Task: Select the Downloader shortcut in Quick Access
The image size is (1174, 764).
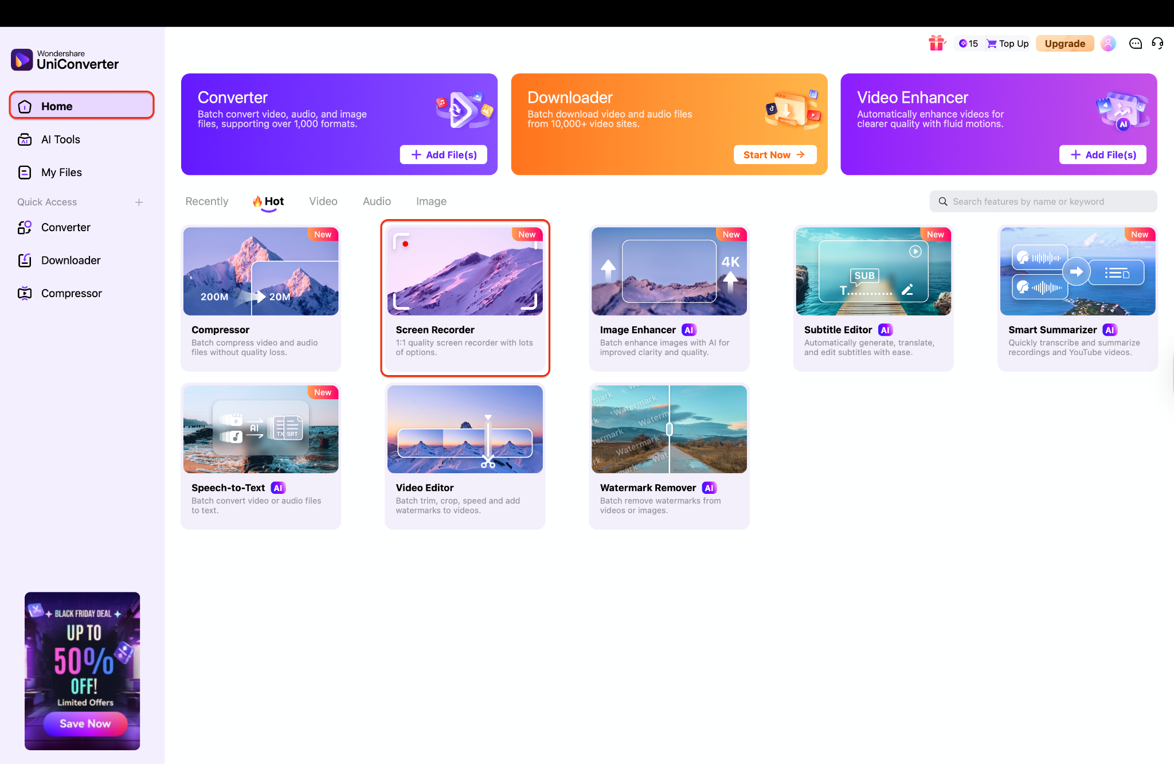Action: [x=71, y=260]
